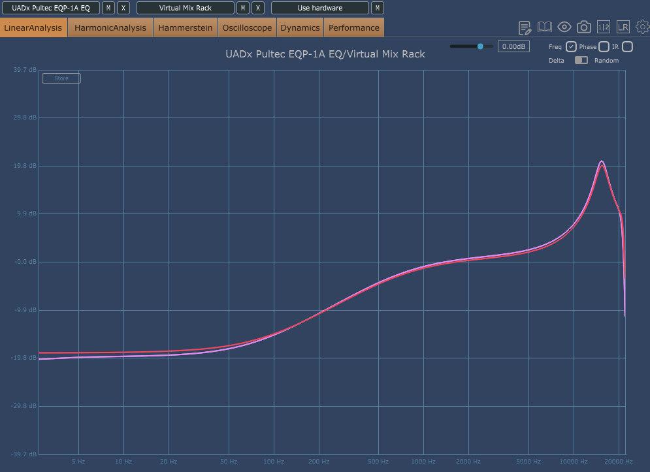Click the eye view icon
The height and width of the screenshot is (472, 650).
(564, 27)
